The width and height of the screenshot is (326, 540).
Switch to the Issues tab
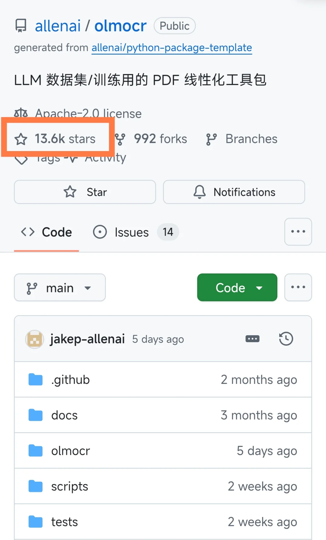click(136, 232)
